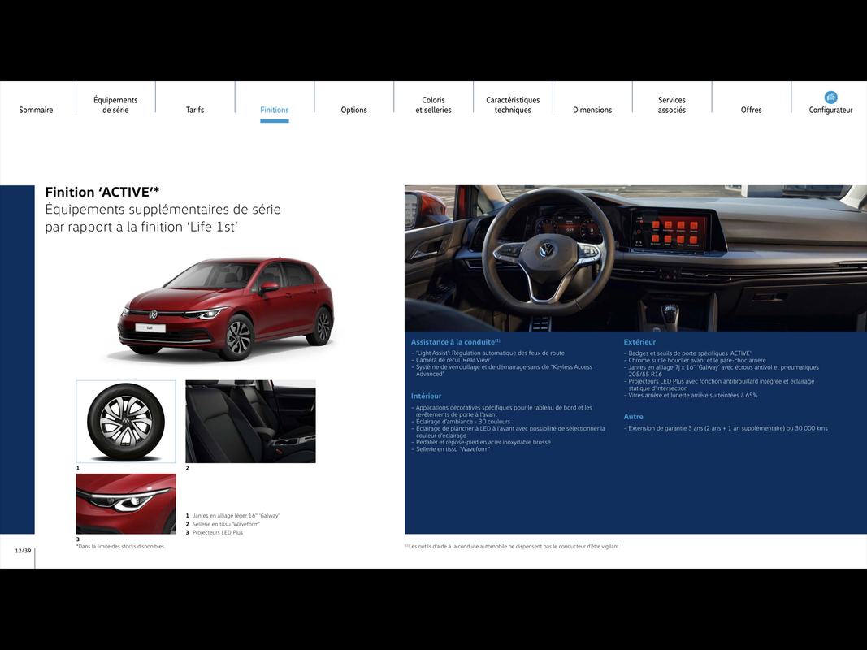Click 'Projecteurs LED Plus avec fonction' line

pyautogui.click(x=719, y=384)
